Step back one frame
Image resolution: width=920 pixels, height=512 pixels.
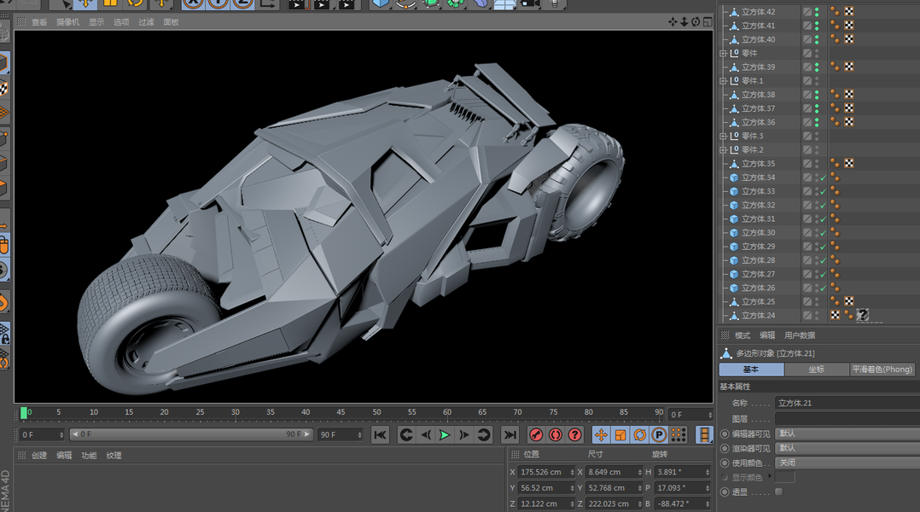click(x=426, y=434)
